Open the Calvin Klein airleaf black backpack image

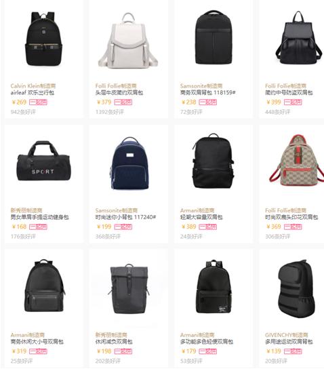point(43,39)
